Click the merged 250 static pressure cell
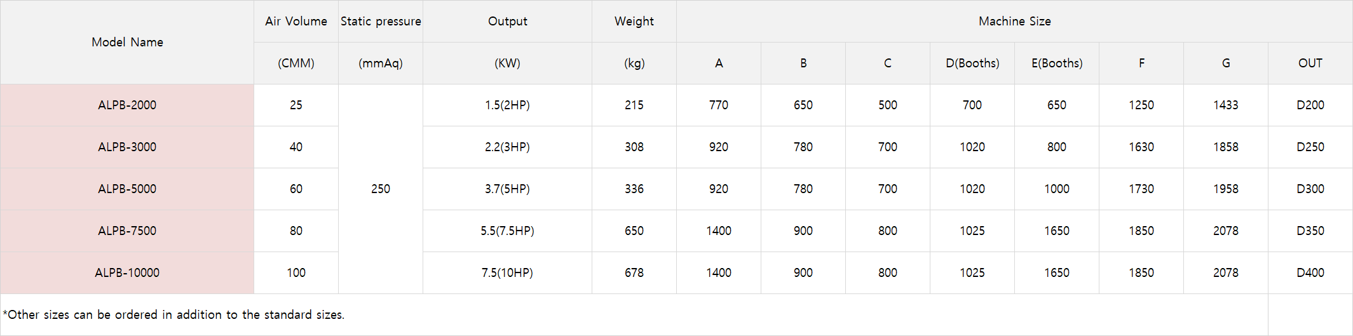Viewport: 1353px width, 336px height. click(381, 189)
